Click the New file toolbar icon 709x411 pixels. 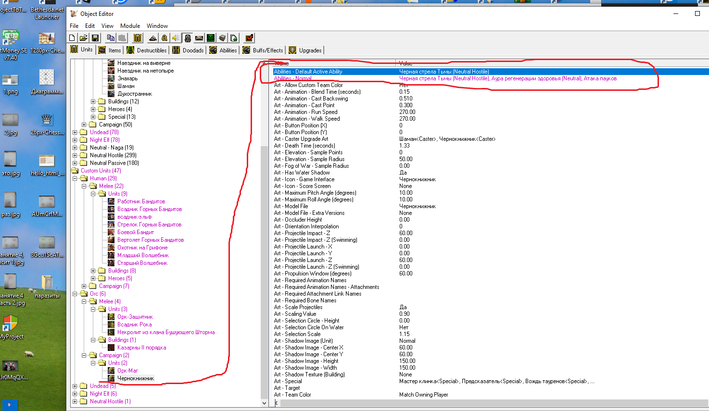[x=72, y=38]
